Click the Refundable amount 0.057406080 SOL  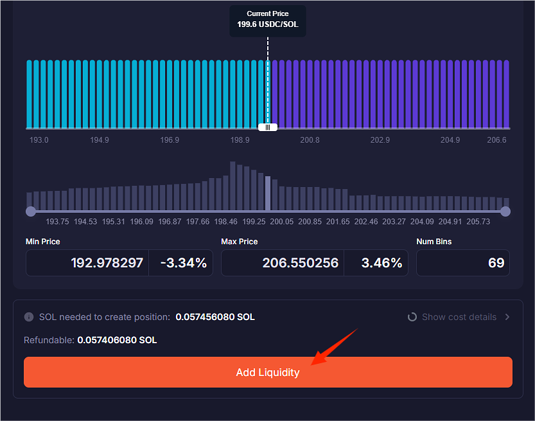[117, 339]
